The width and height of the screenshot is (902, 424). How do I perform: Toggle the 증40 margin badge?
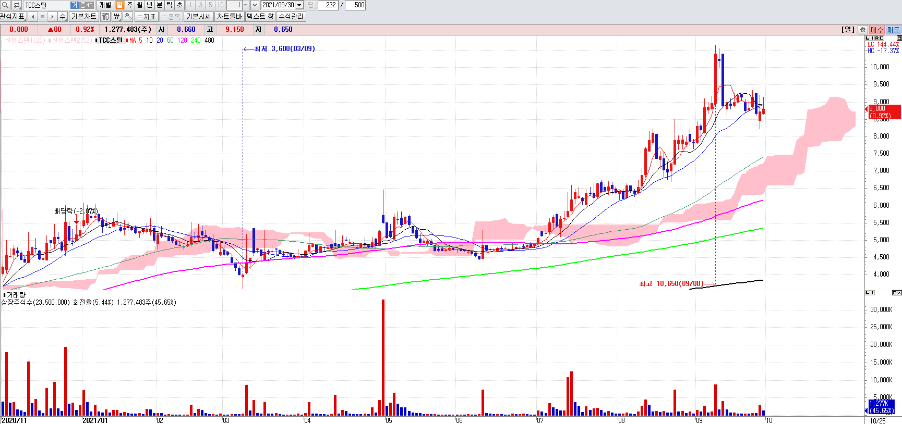pos(87,5)
